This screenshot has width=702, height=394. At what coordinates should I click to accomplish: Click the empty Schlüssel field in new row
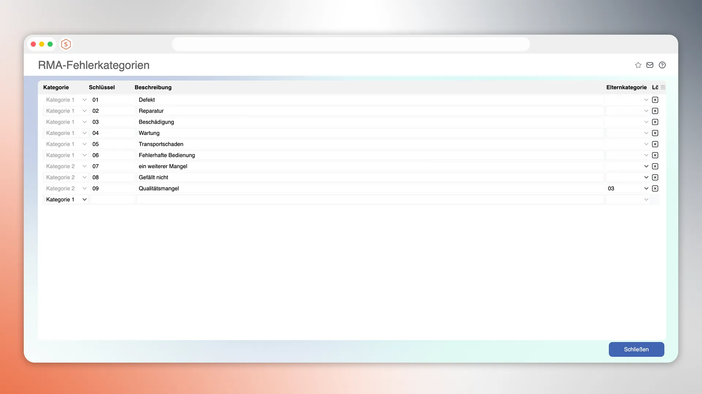(112, 200)
